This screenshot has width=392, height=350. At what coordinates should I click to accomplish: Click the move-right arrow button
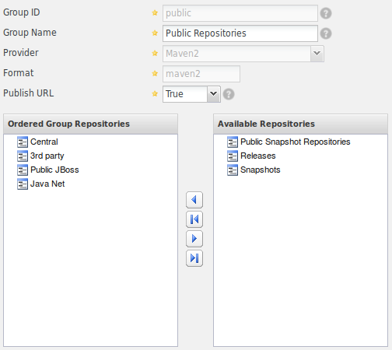(x=194, y=239)
